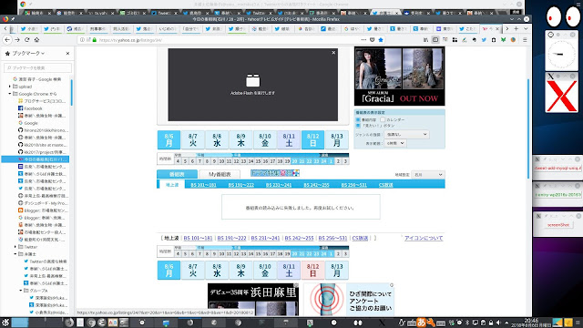Select the 地上波 channel tab
Image resolution: width=583 pixels, height=328 pixels.
(x=172, y=184)
